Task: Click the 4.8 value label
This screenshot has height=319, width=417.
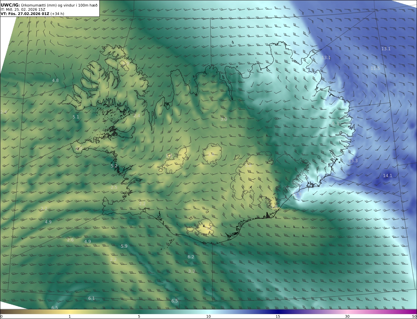Action: [x=55, y=80]
